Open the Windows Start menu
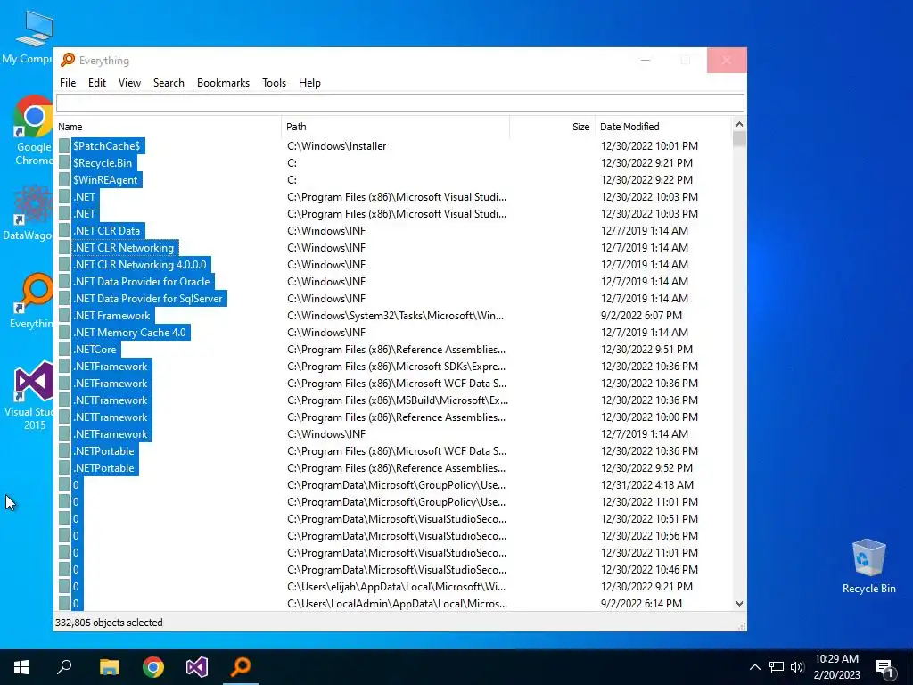Viewport: 913px width, 685px height. pos(21,667)
